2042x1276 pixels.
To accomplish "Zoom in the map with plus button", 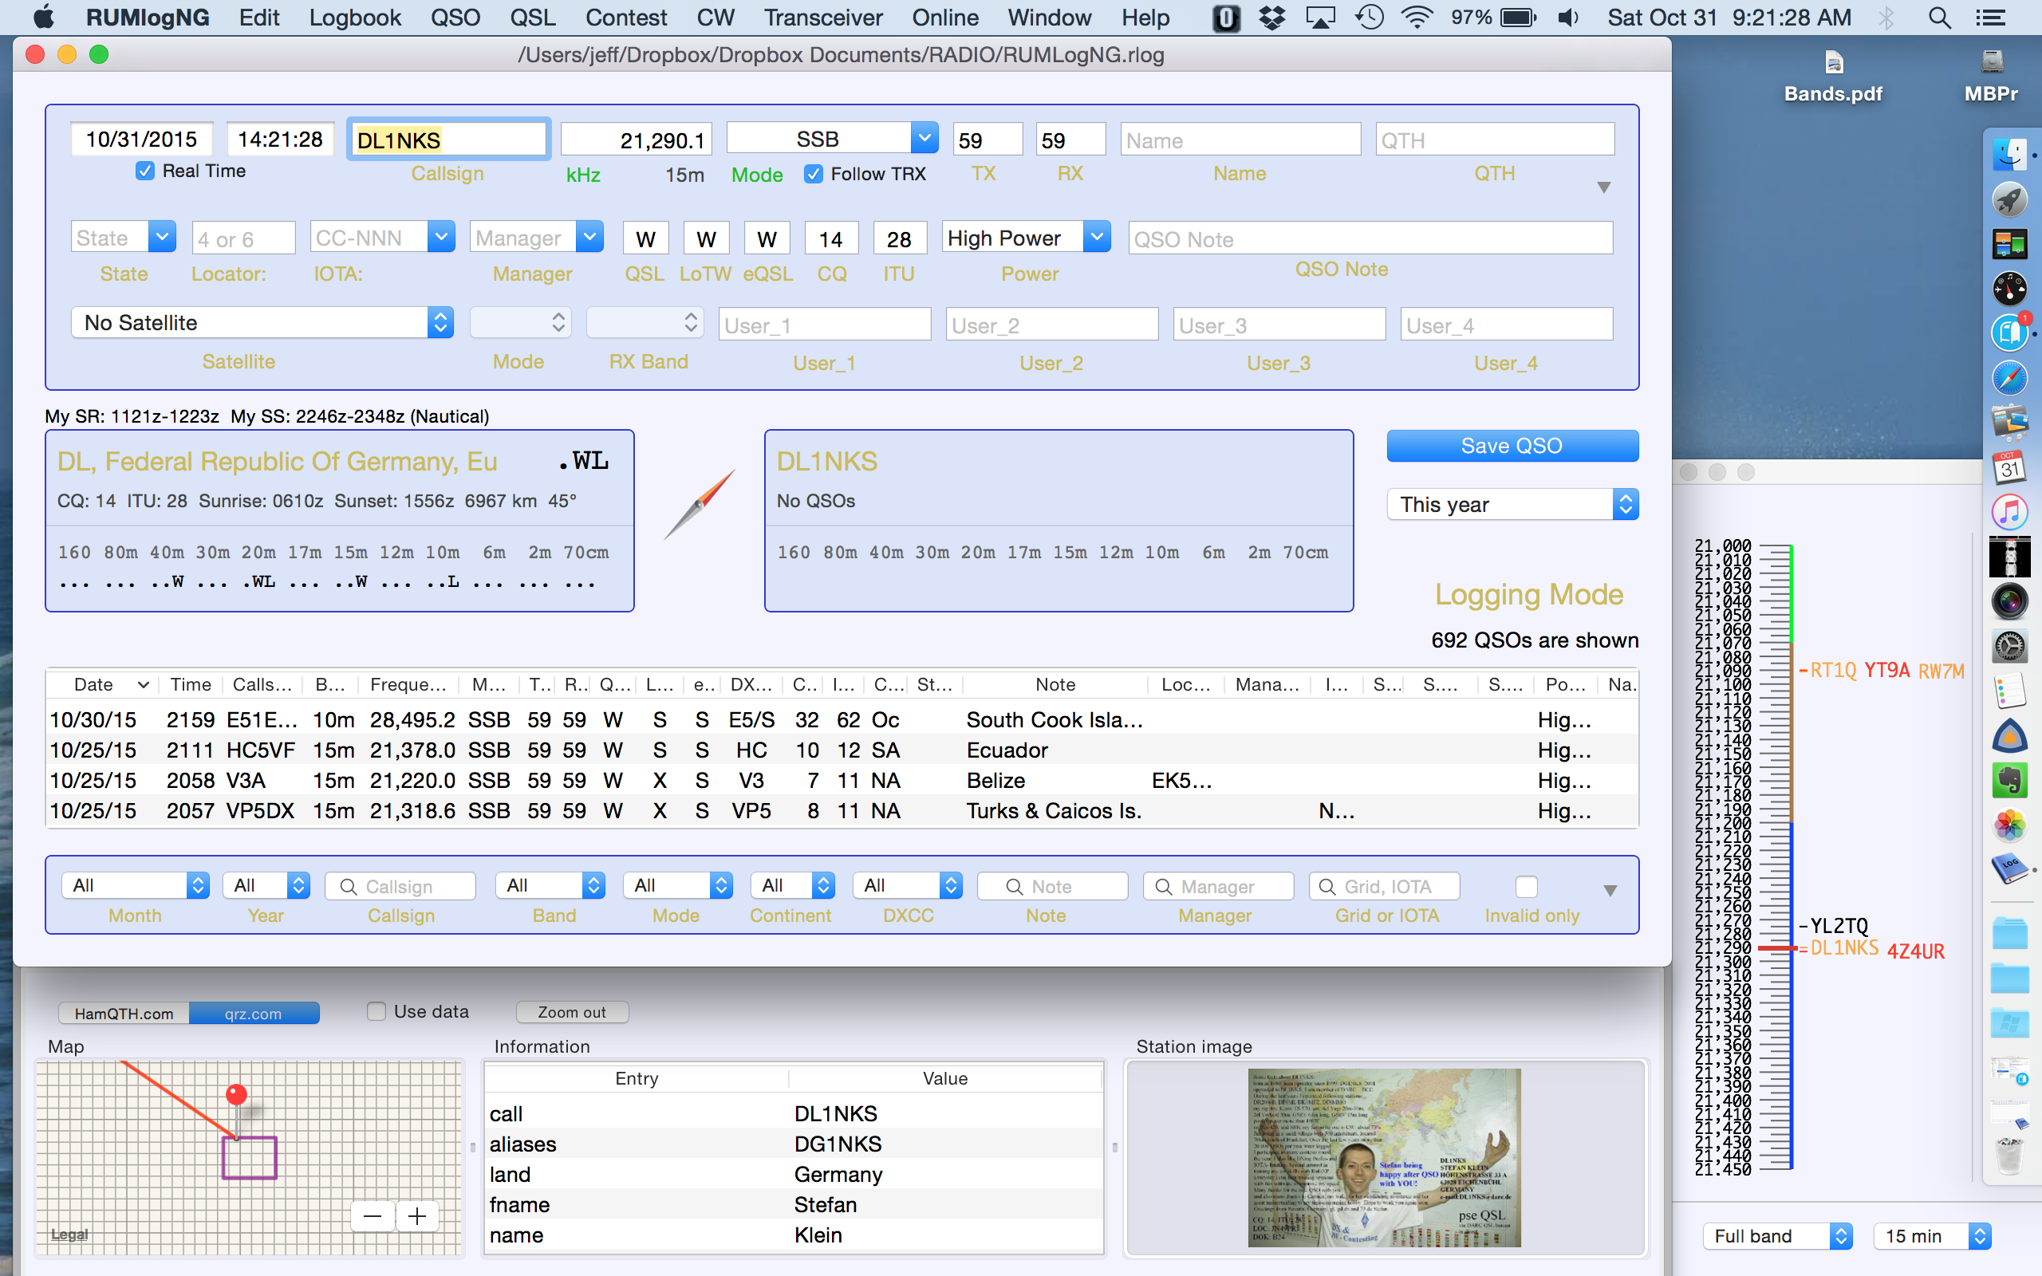I will point(417,1216).
